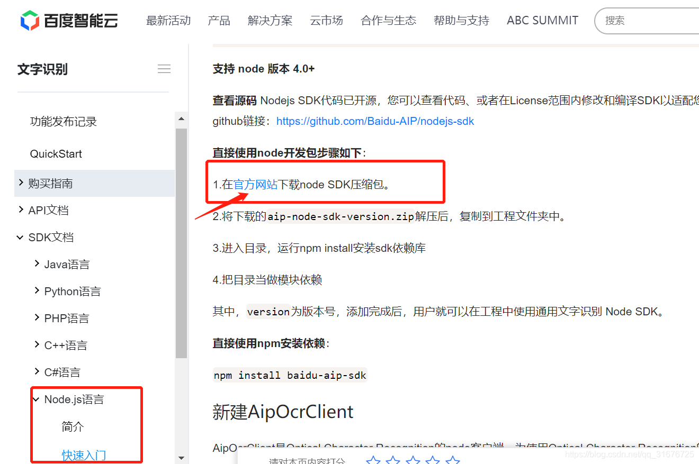
Task: Open the ABC SUMMIT nav item
Action: (x=542, y=21)
